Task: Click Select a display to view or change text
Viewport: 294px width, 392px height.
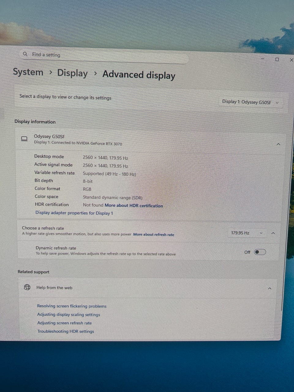Action: pyautogui.click(x=65, y=97)
